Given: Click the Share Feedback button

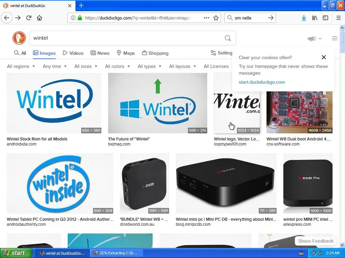Looking at the screenshot, I should tap(315, 241).
